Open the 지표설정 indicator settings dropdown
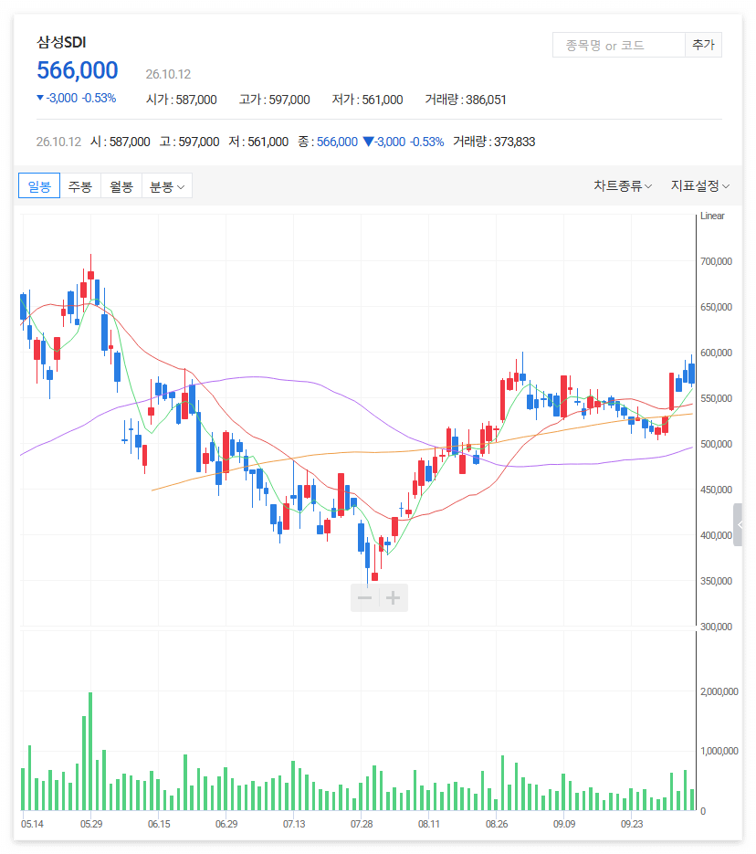This screenshot has width=756, height=854. [x=700, y=186]
